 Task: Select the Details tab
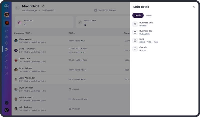point(138,15)
